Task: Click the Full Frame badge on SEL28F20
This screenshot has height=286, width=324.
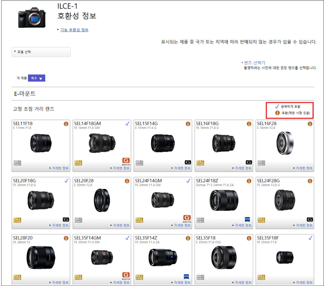Action: click(x=17, y=277)
